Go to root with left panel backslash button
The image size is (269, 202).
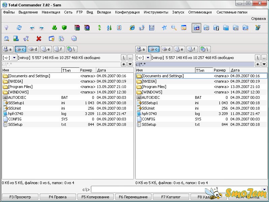tap(124, 58)
